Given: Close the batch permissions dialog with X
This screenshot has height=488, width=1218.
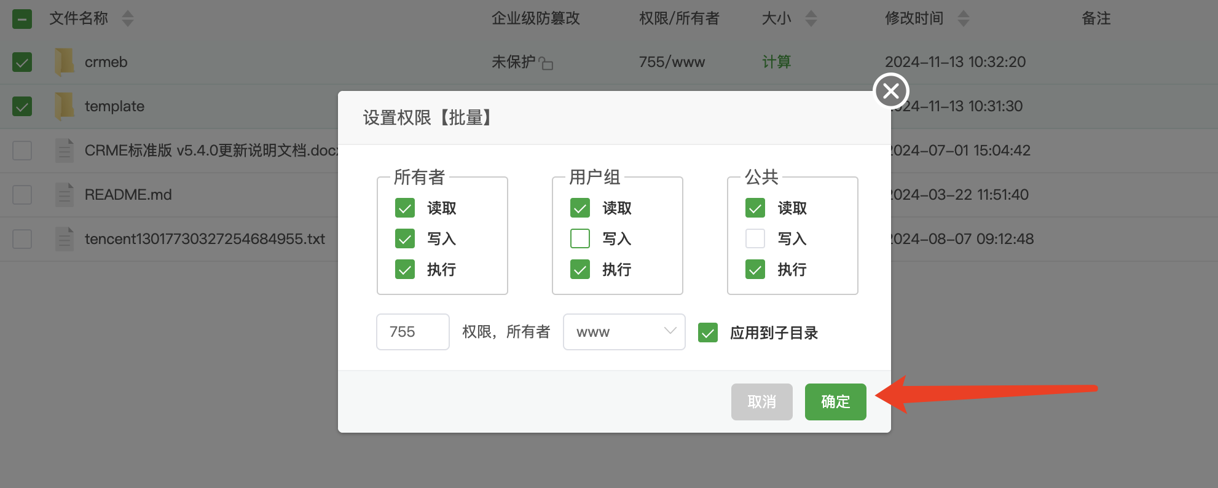Looking at the screenshot, I should coord(890,91).
